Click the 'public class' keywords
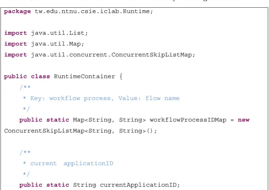 [x=27, y=77]
